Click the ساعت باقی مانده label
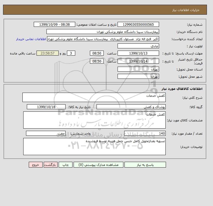213x206 pixels. coord(23,53)
